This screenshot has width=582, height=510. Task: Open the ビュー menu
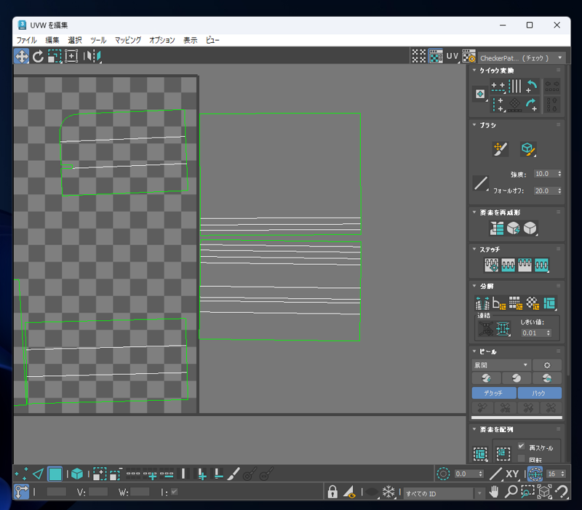212,40
